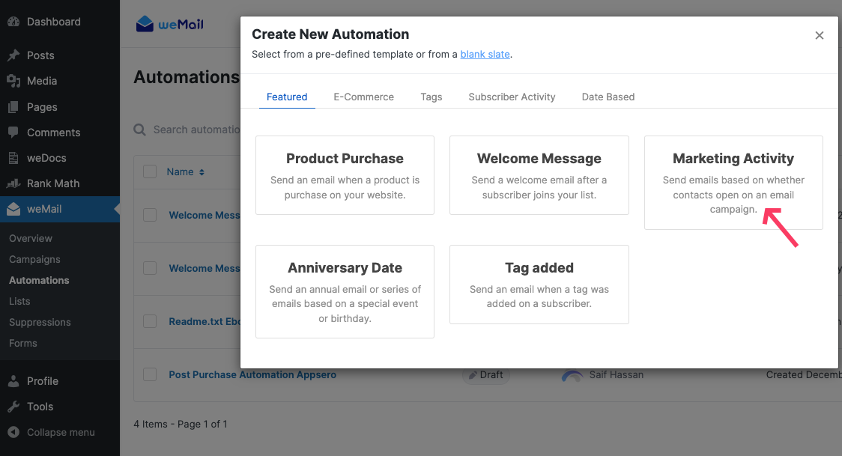Click the Saif Hassan avatar icon

[572, 375]
